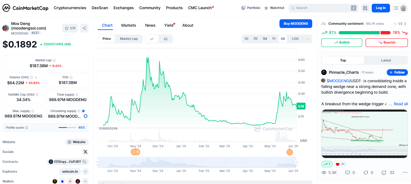Set chart range to All
This screenshot has height=184, width=411.
point(283,39)
